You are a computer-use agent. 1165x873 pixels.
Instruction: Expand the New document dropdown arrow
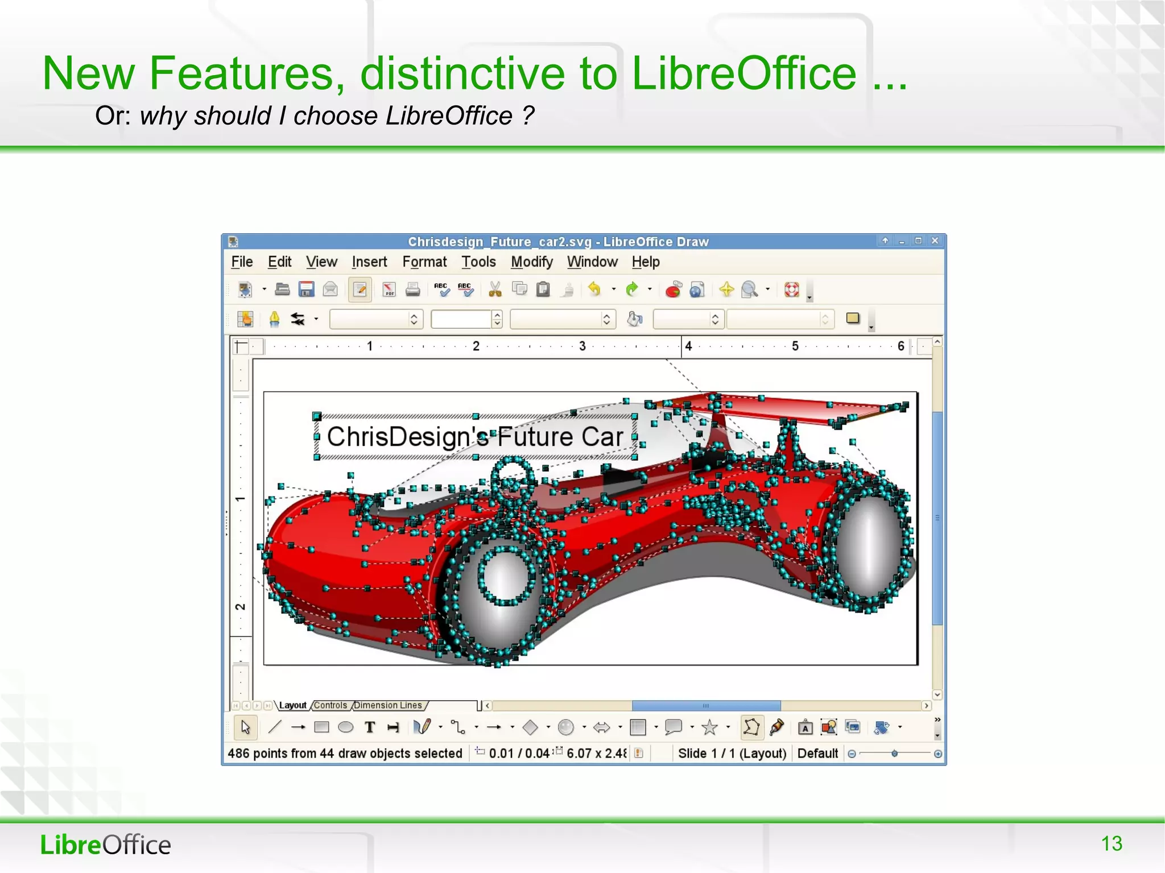click(264, 289)
